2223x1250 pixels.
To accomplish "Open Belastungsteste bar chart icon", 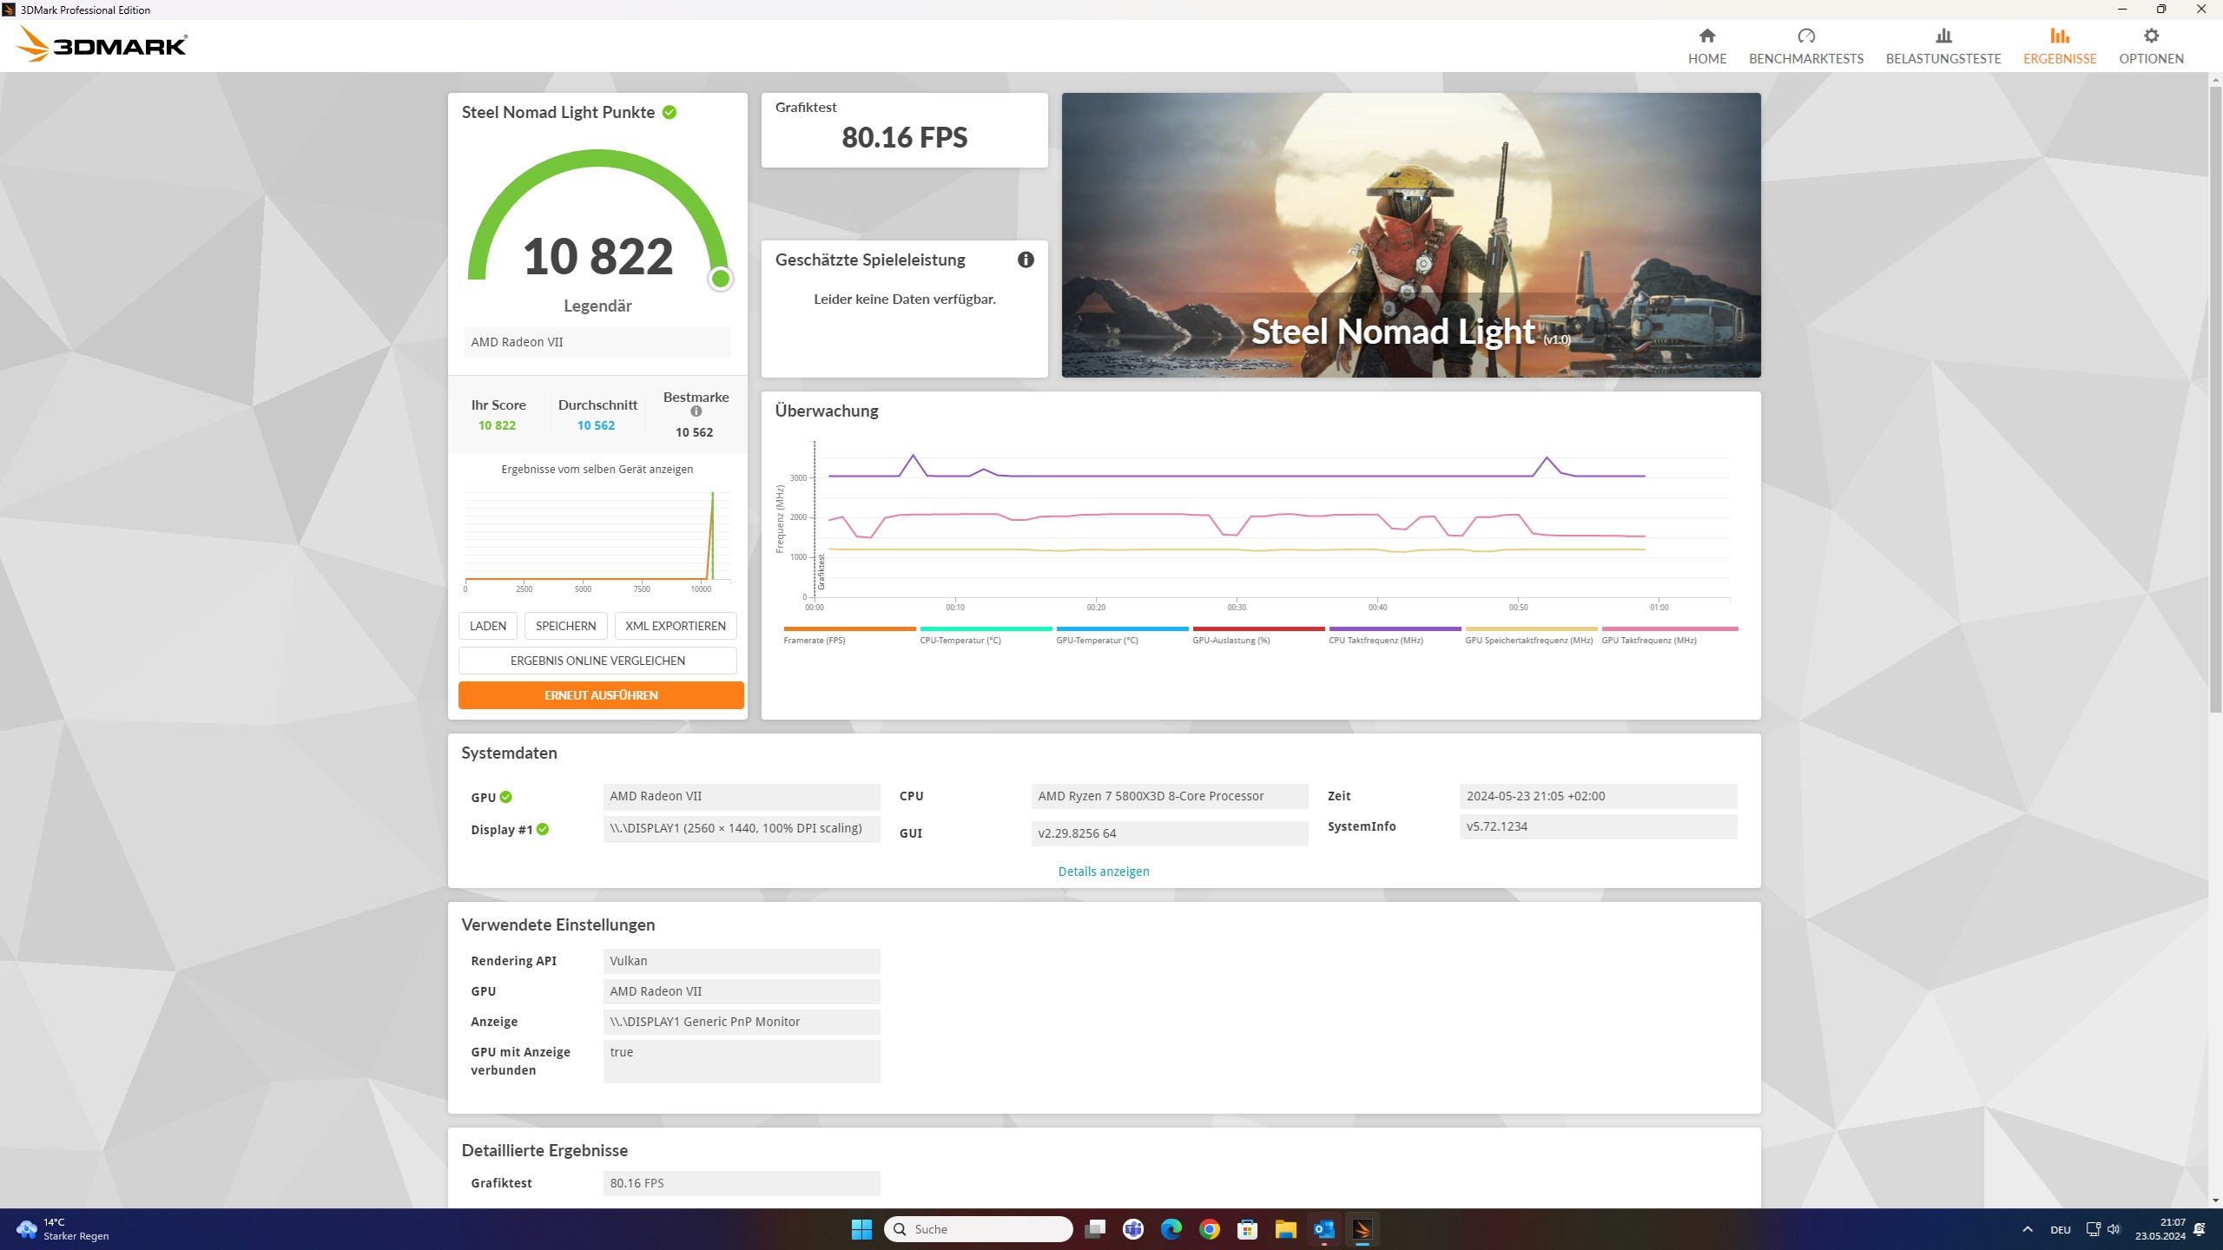I will point(1943,36).
